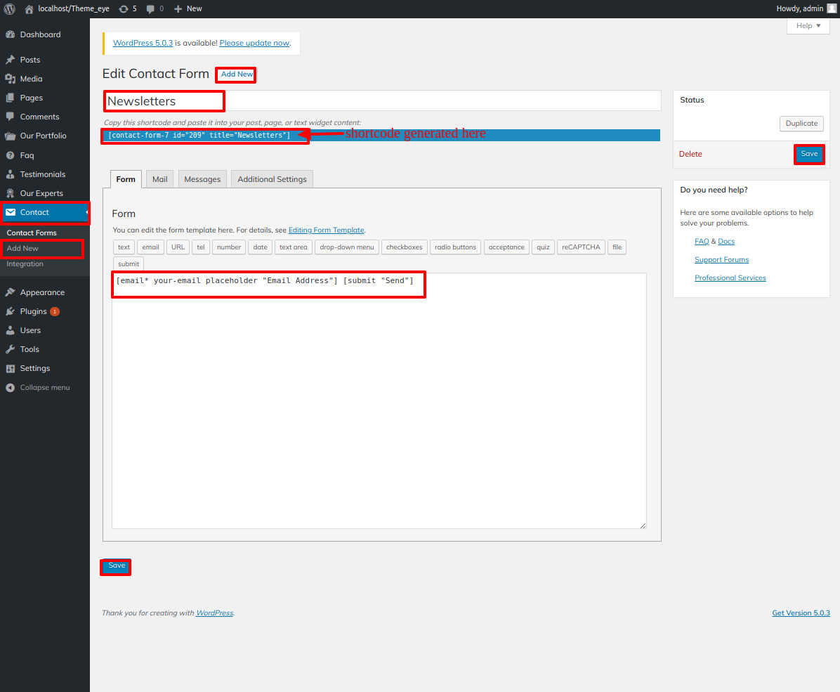Insert the text tag

coord(124,247)
